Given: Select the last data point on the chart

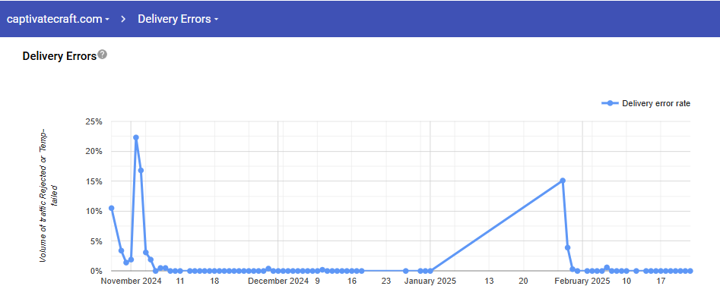Looking at the screenshot, I should [690, 271].
